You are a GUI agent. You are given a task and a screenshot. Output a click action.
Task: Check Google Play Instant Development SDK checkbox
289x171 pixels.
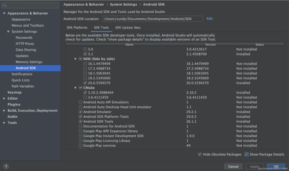click(x=80, y=136)
